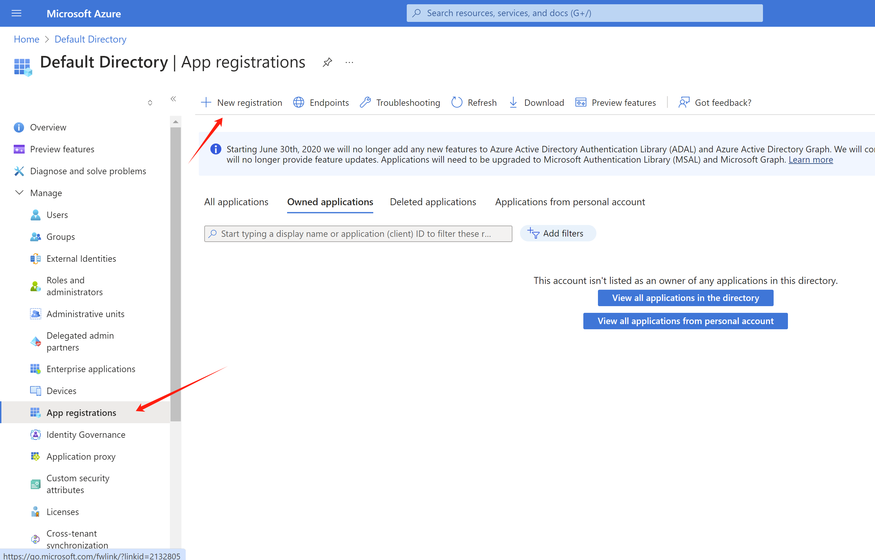
Task: Click the sidebar scrollbar up arrow
Action: pos(175,122)
